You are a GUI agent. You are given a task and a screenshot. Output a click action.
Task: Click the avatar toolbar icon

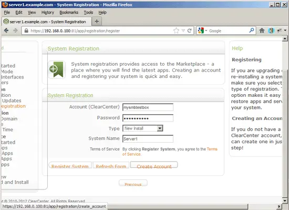(271, 31)
